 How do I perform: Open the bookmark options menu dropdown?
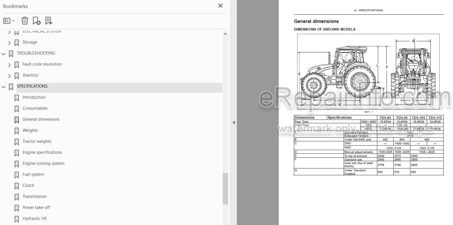coord(9,21)
